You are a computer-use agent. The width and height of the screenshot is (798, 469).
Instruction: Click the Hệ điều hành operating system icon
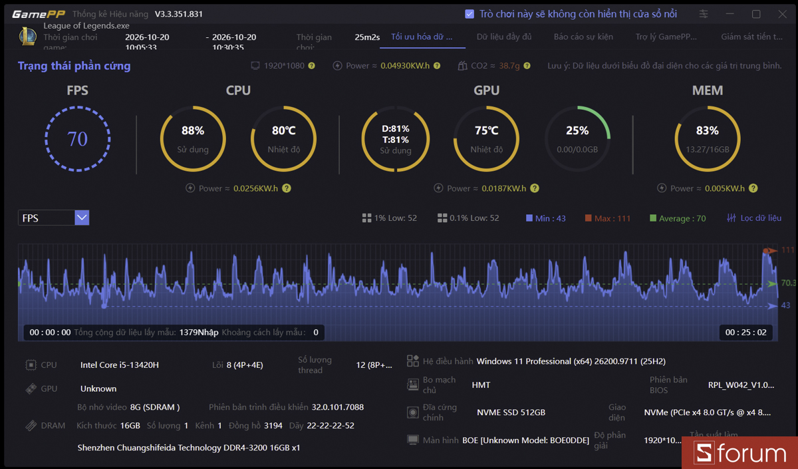413,361
